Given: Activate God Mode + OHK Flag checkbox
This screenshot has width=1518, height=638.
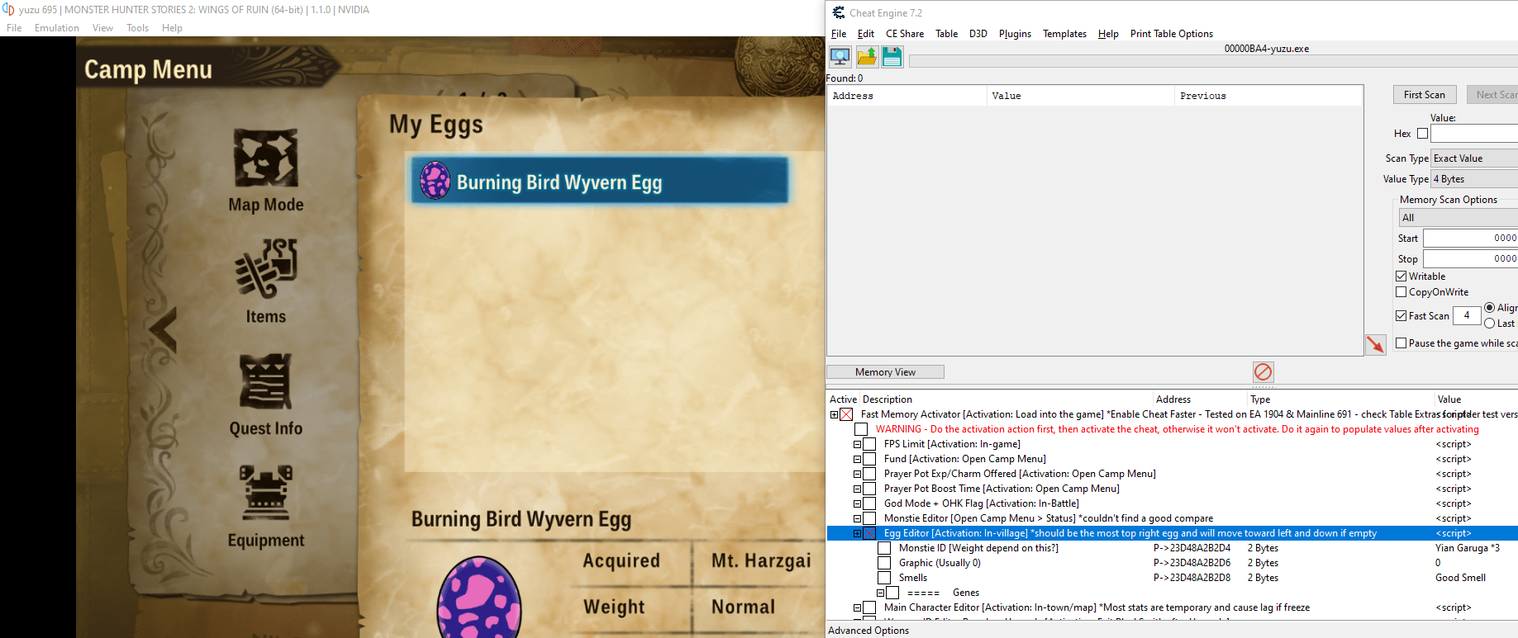Looking at the screenshot, I should [869, 503].
